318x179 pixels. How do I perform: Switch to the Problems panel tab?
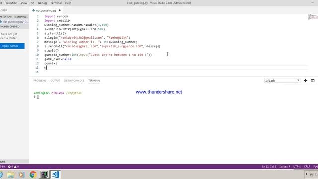pyautogui.click(x=40, y=81)
